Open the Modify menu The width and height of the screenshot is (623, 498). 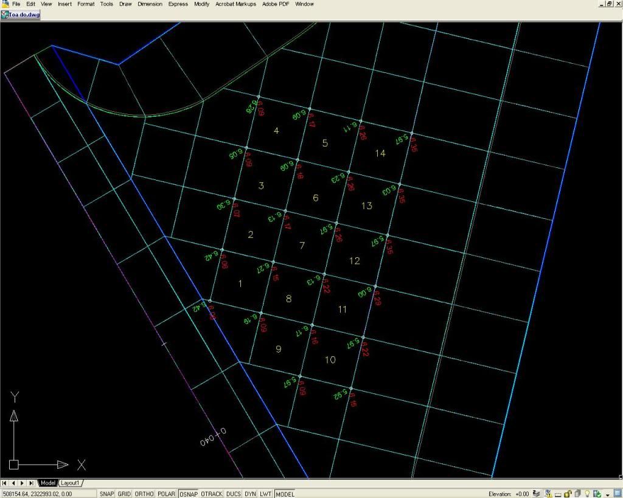(x=201, y=4)
